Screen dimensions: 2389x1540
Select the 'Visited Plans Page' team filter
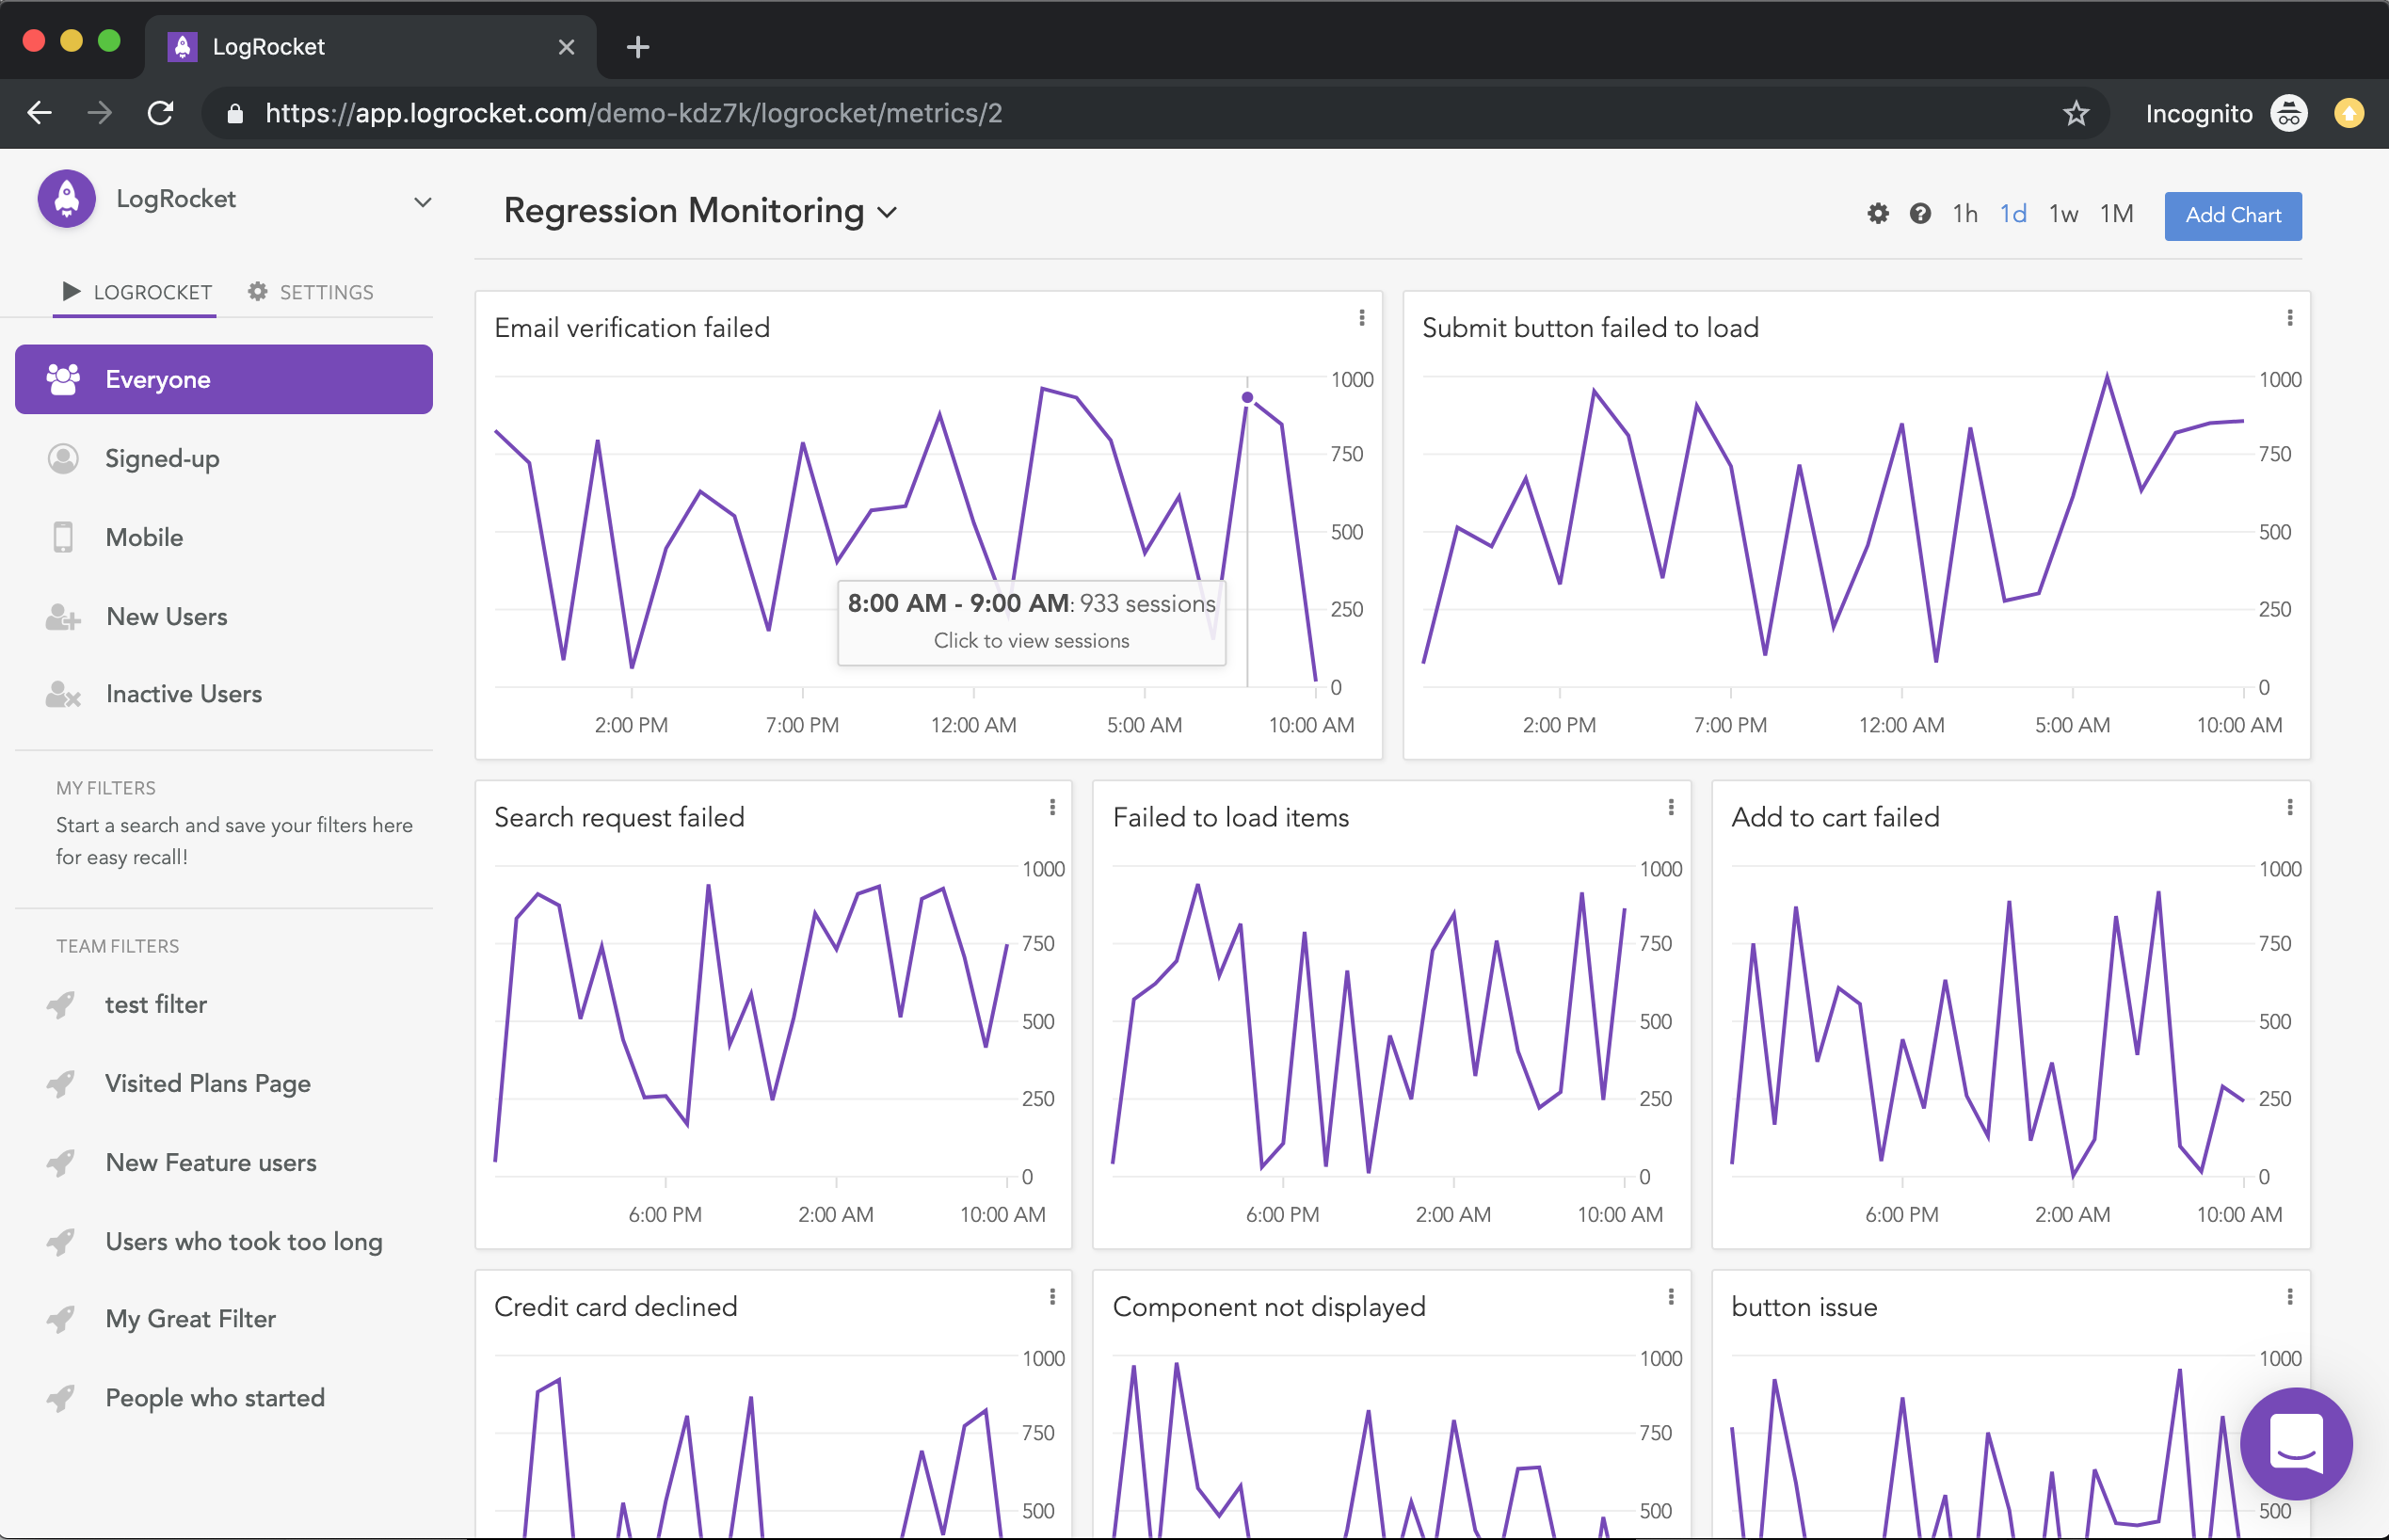click(x=207, y=1083)
